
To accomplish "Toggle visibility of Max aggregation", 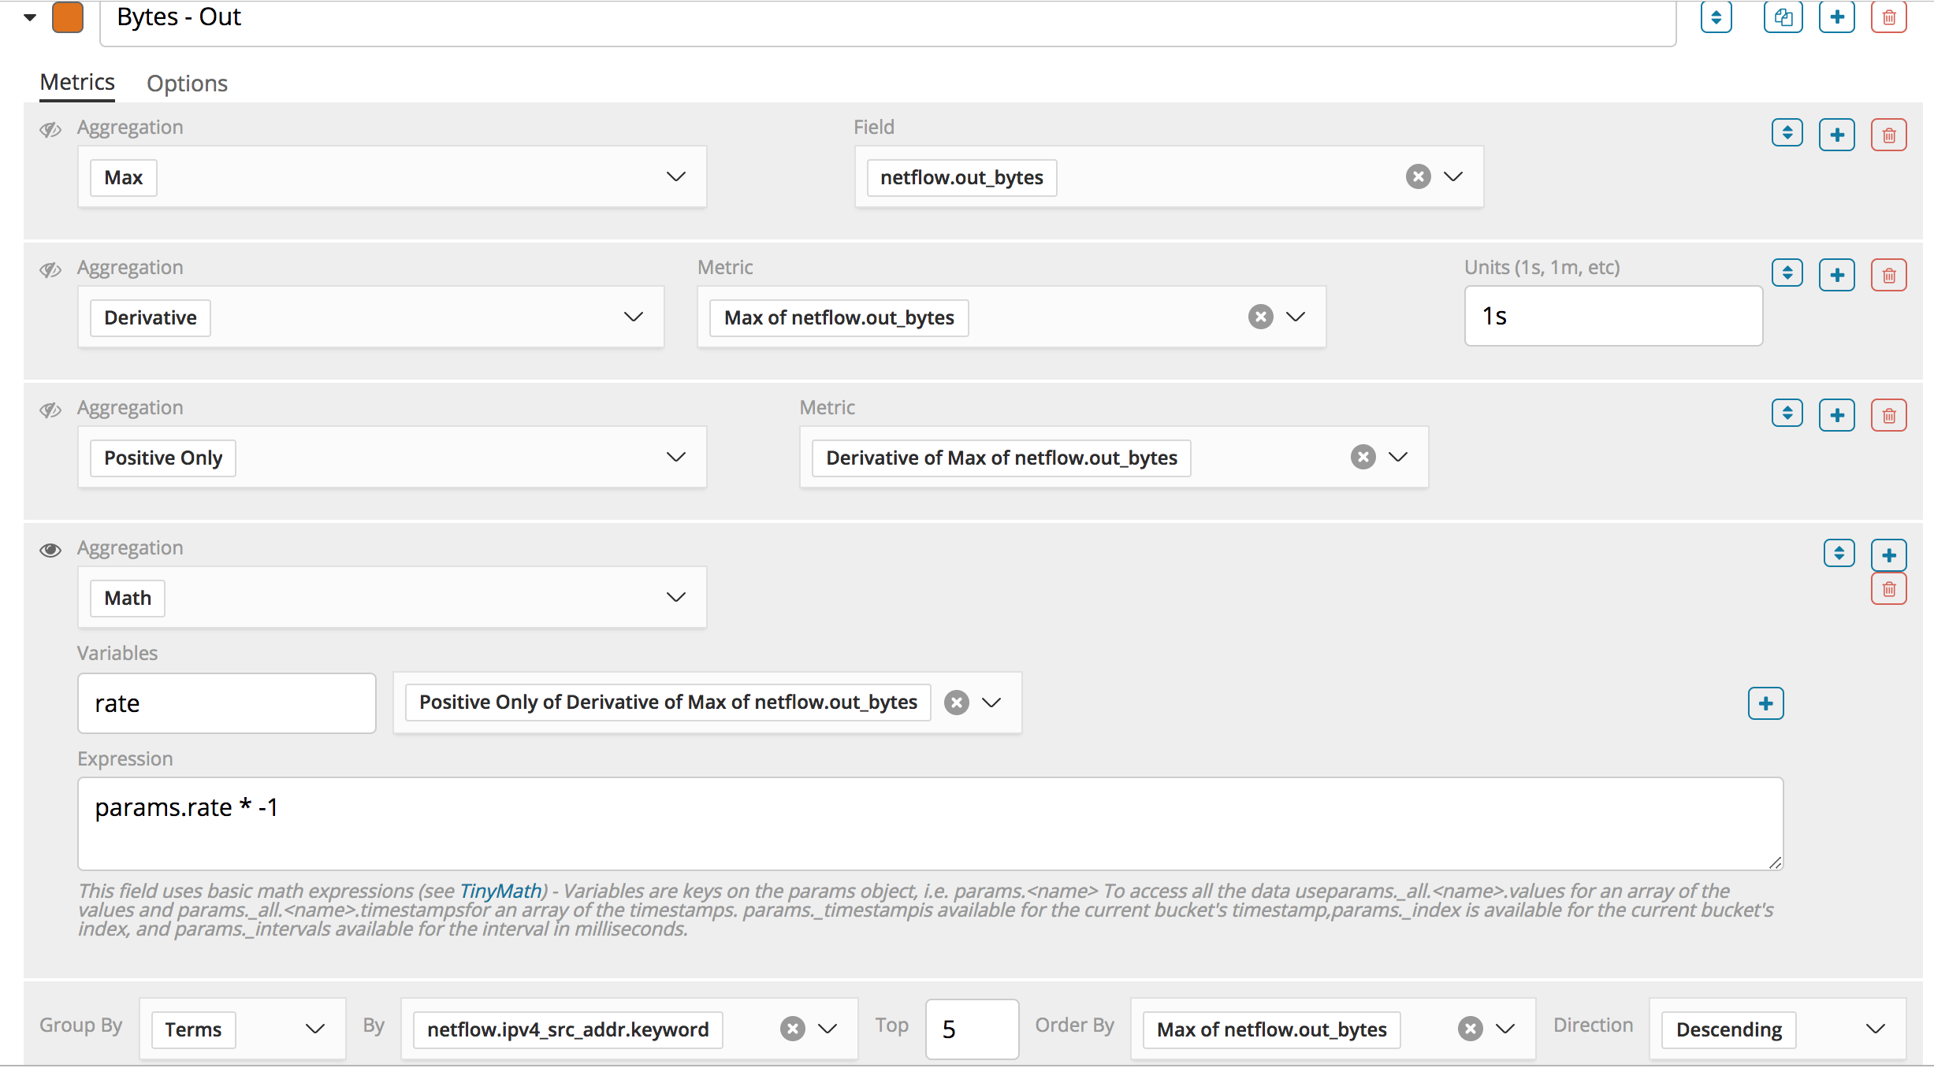I will click(50, 130).
